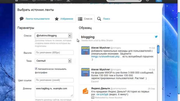Switch to the Избранное tab

click(x=64, y=19)
